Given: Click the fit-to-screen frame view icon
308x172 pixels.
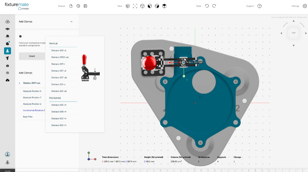Looking at the screenshot, I should pos(135,6).
